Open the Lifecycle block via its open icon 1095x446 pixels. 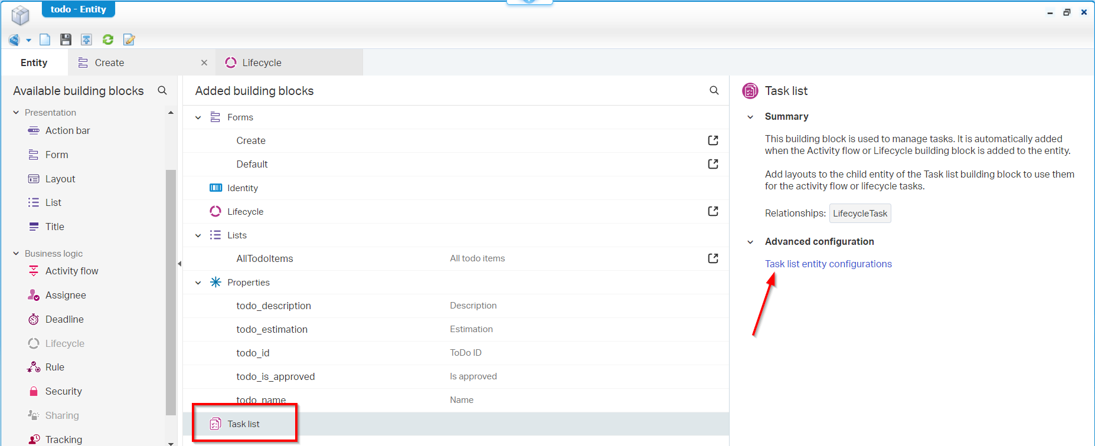712,211
